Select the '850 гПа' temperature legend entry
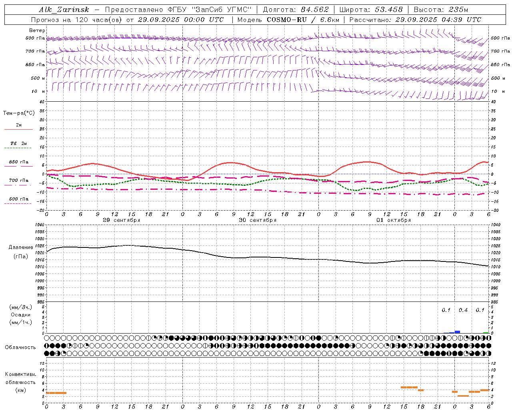Image resolution: width=512 pixels, height=410 pixels. (x=19, y=162)
